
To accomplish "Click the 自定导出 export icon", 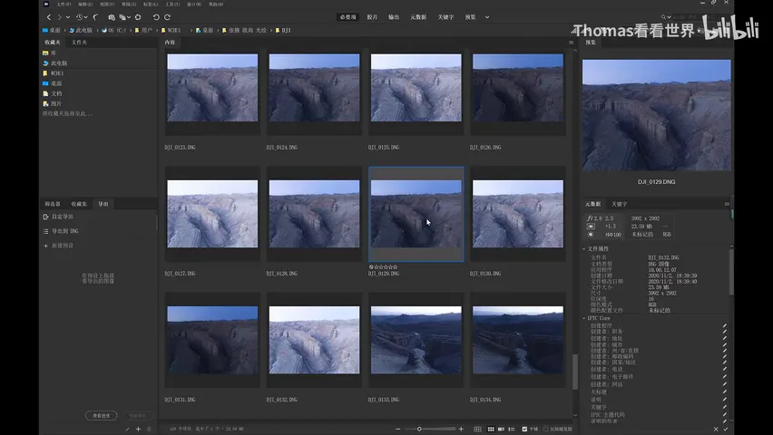I will click(46, 217).
